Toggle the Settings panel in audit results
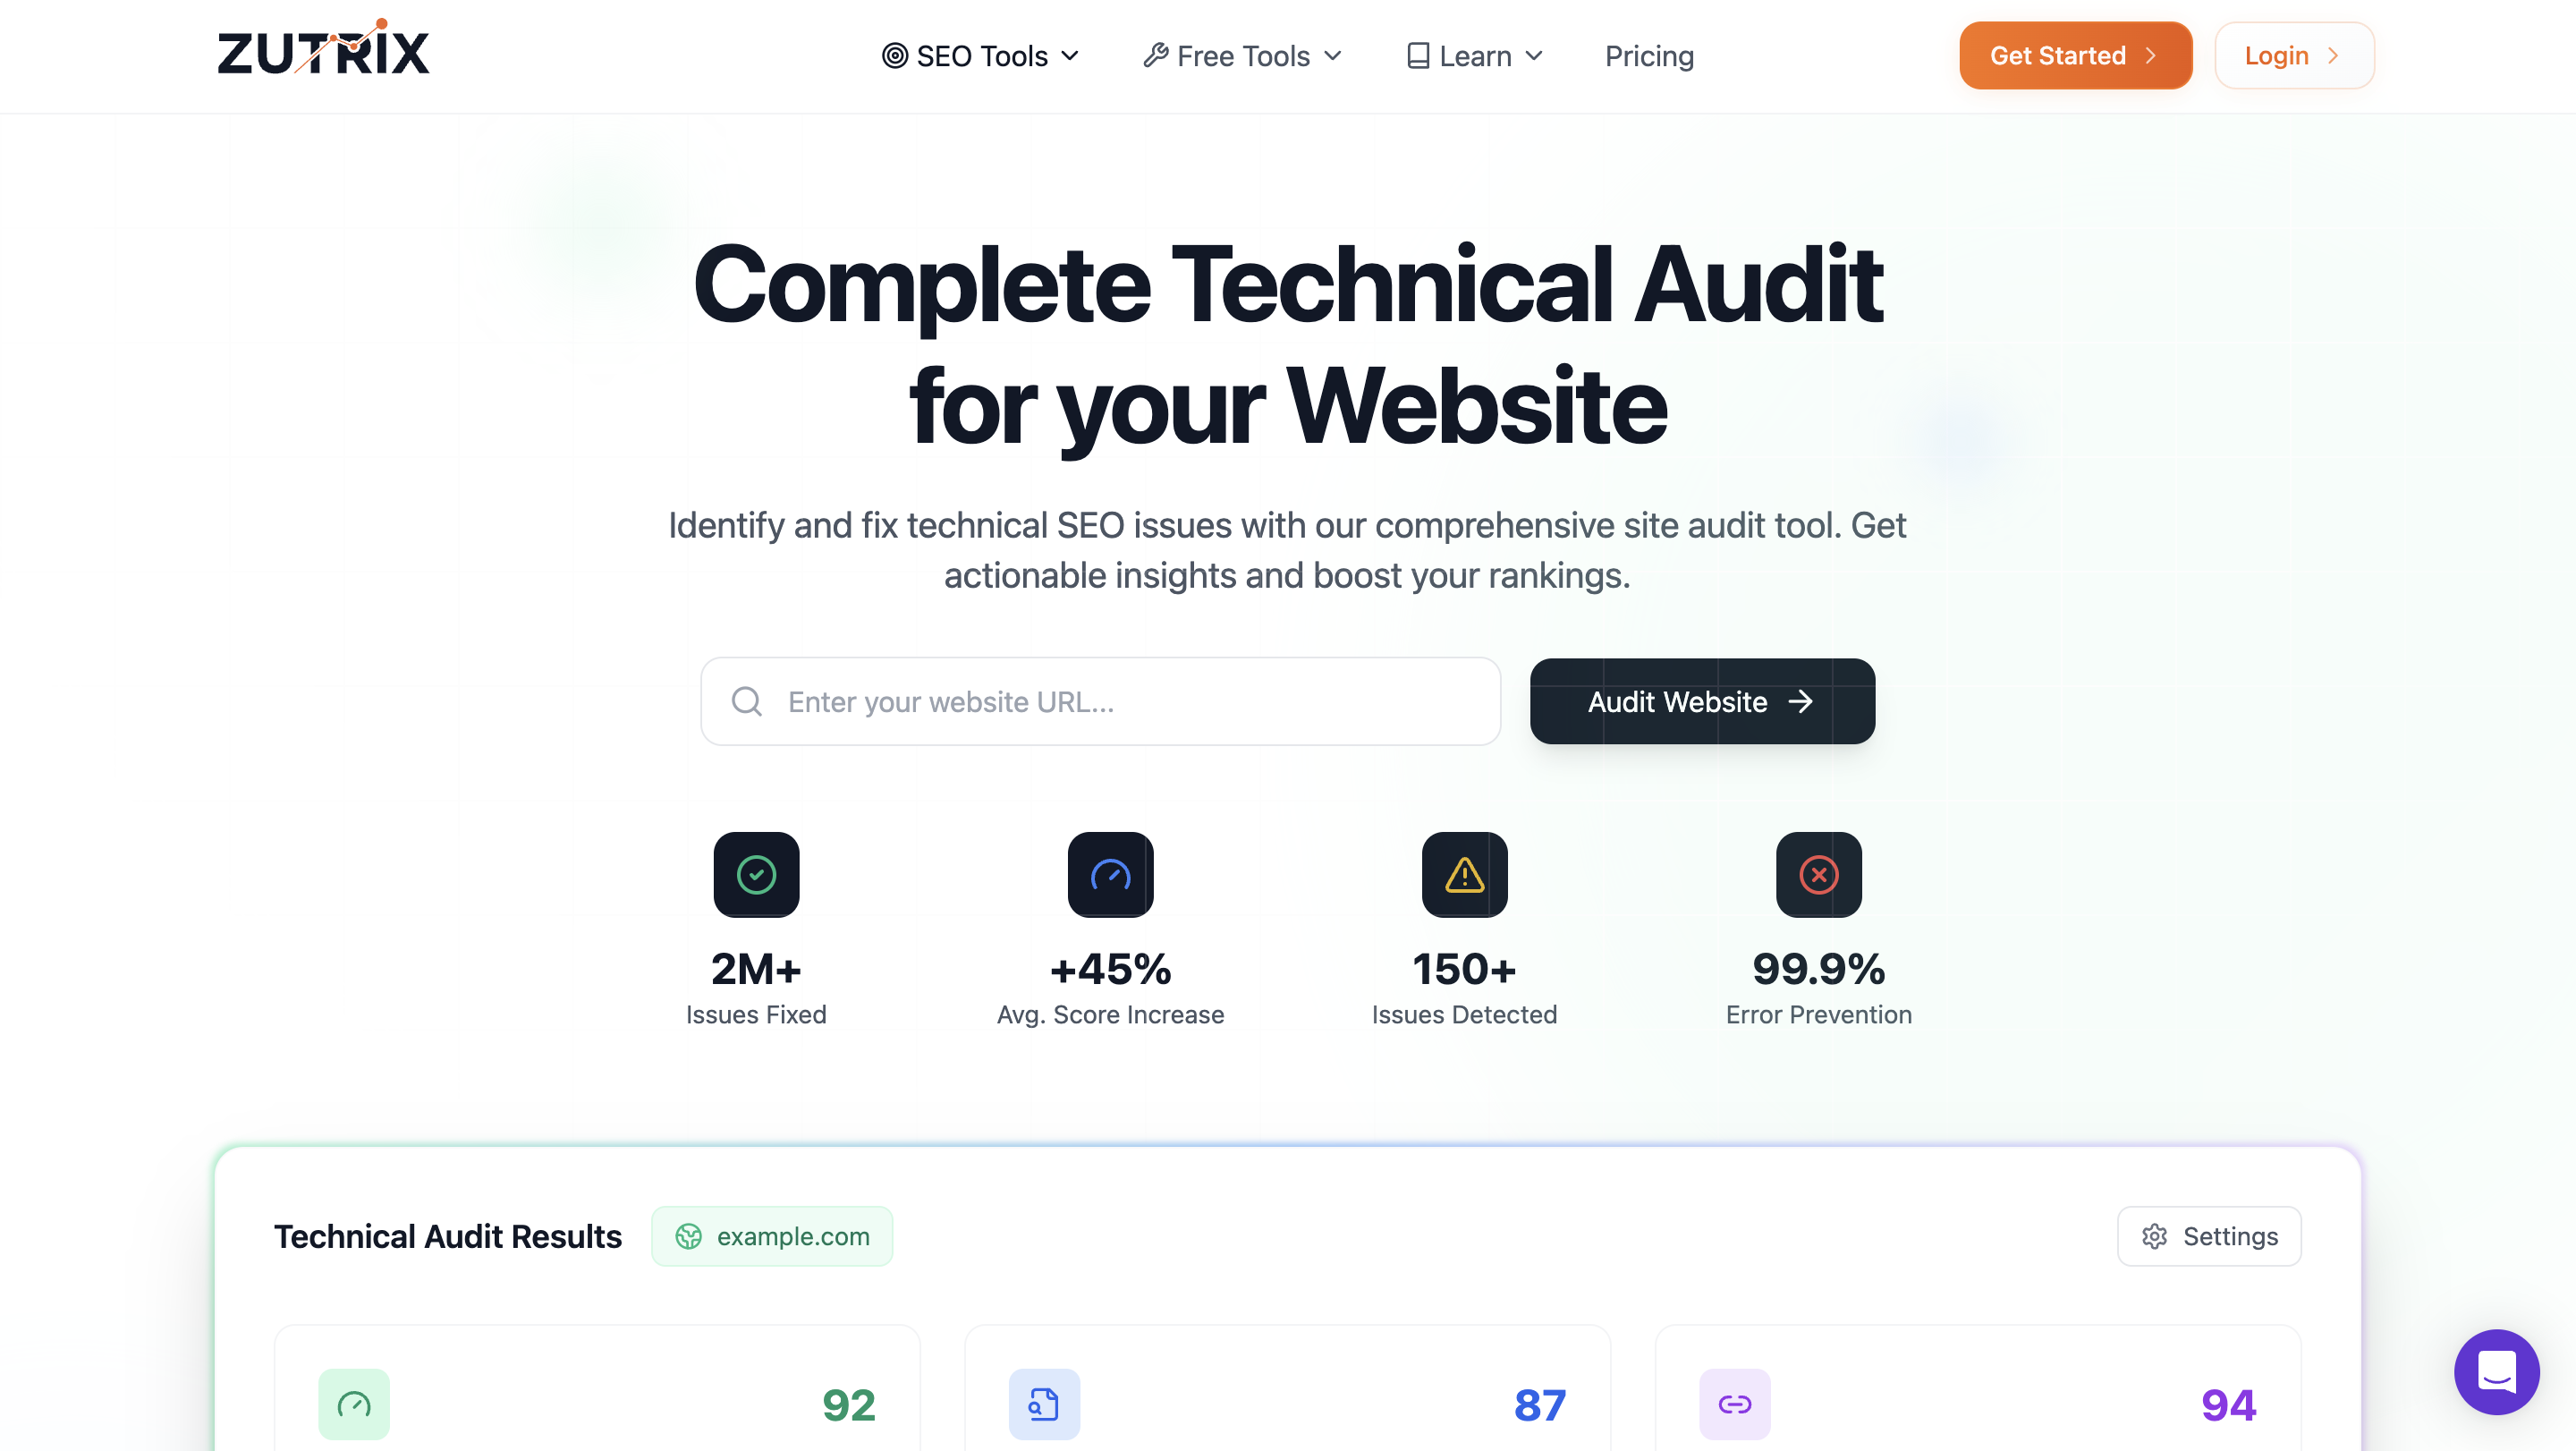The width and height of the screenshot is (2576, 1451). 2208,1235
